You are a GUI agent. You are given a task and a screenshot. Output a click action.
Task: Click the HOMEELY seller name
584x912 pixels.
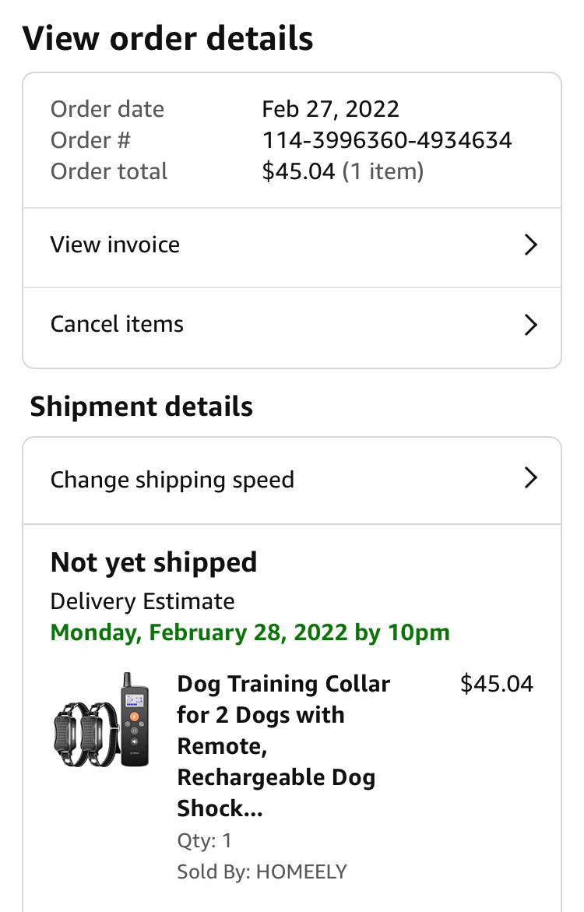pos(301,871)
